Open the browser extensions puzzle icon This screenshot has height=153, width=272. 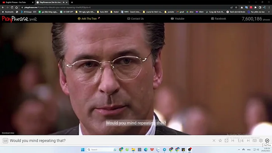(x=255, y=7)
